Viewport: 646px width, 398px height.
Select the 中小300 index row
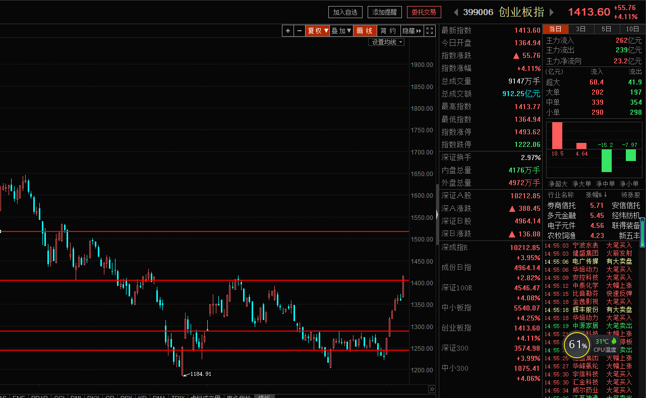(x=491, y=373)
